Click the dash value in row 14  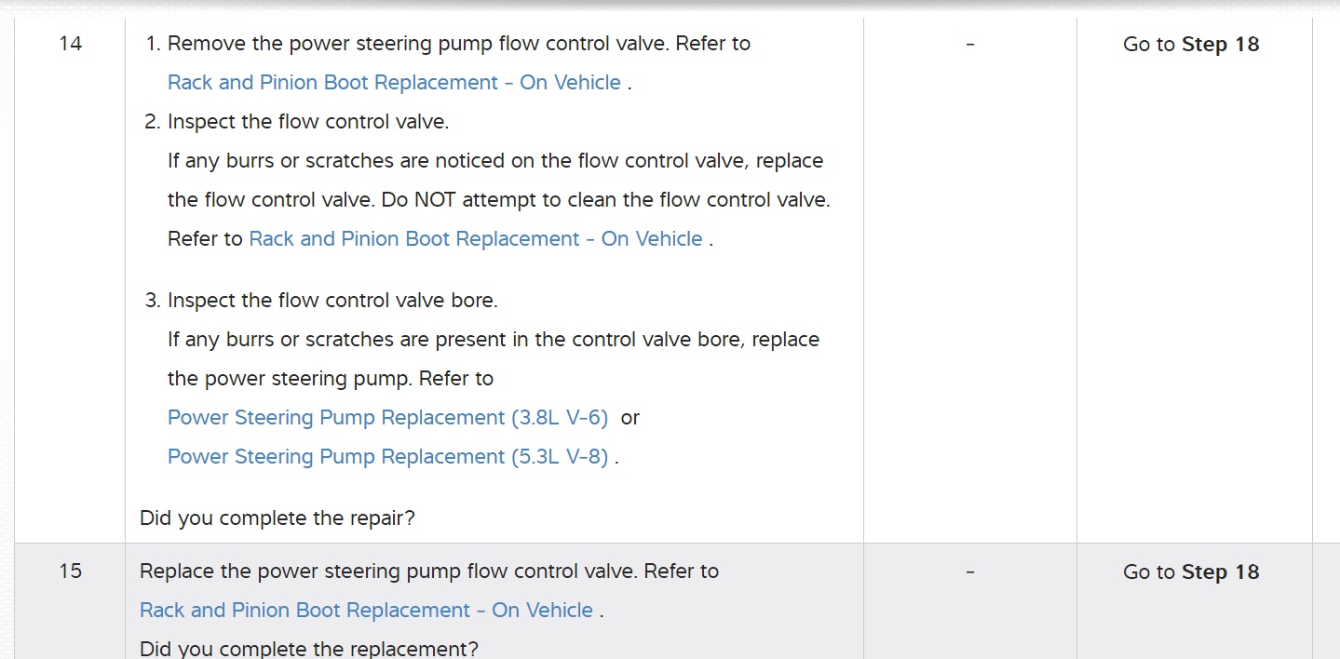pyautogui.click(x=969, y=44)
